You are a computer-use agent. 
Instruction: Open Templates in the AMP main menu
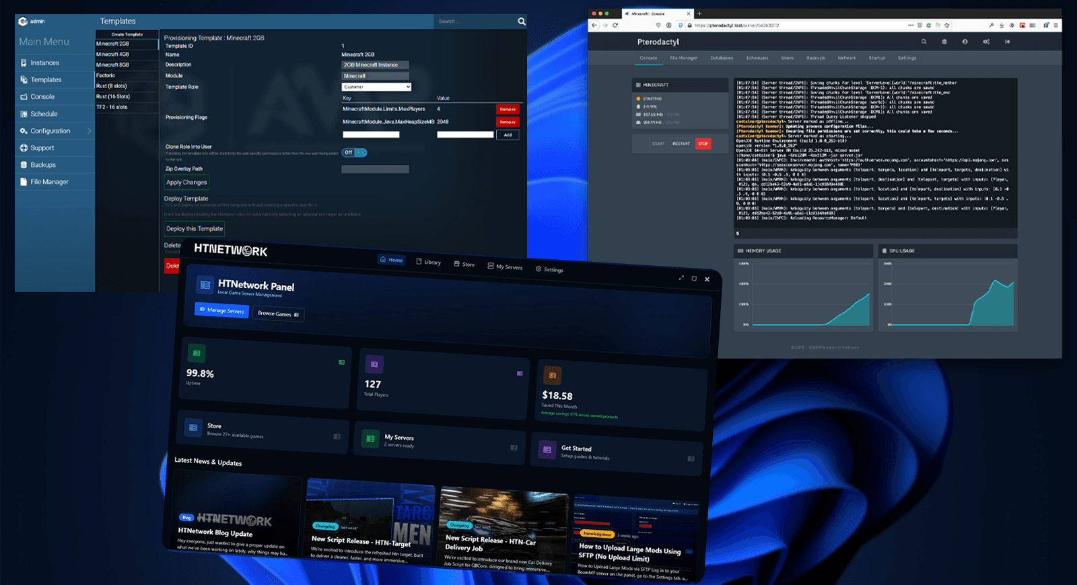(x=54, y=79)
